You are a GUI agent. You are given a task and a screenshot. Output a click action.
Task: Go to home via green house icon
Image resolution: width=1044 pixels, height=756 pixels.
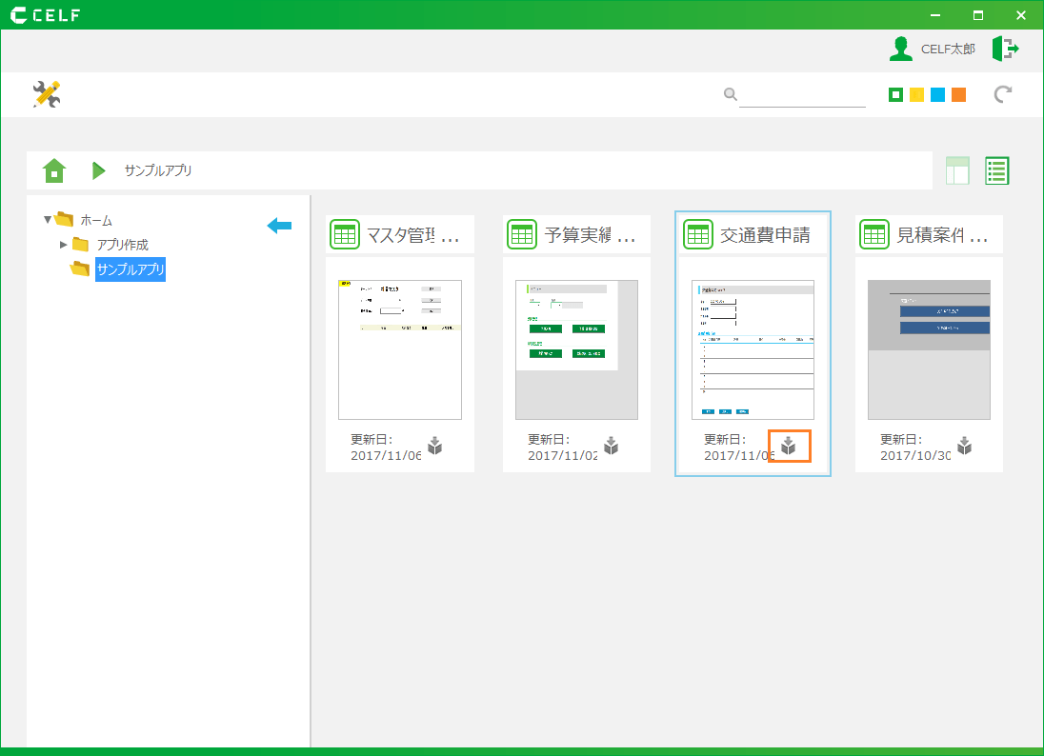(x=55, y=170)
